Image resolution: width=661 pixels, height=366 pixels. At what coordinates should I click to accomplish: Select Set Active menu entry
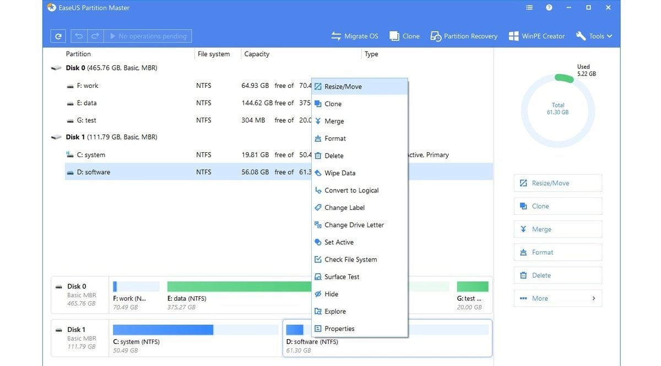pos(360,242)
